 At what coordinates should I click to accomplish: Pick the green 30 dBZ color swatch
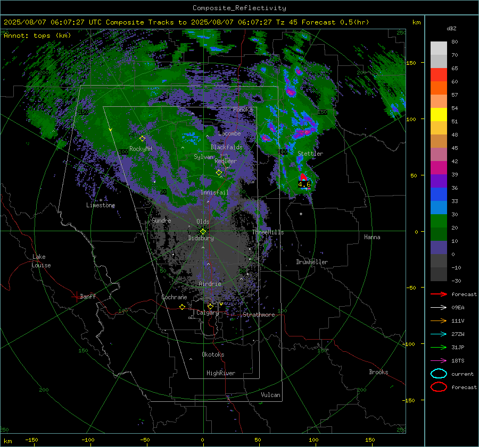[x=439, y=221]
